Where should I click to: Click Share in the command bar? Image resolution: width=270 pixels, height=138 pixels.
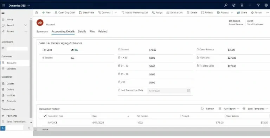click(x=242, y=13)
